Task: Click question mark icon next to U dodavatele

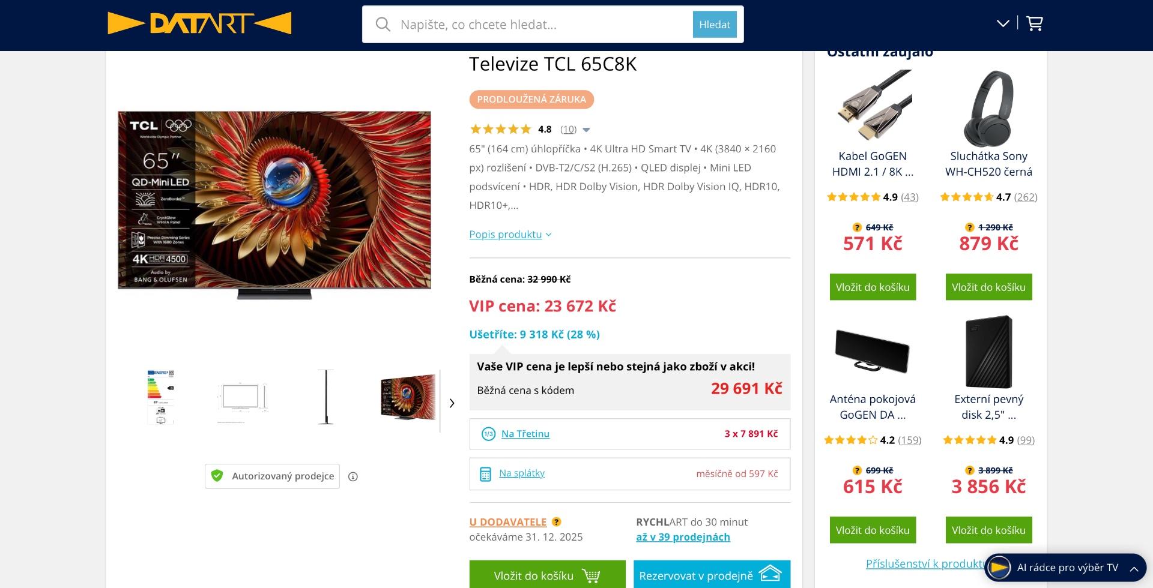Action: coord(557,522)
